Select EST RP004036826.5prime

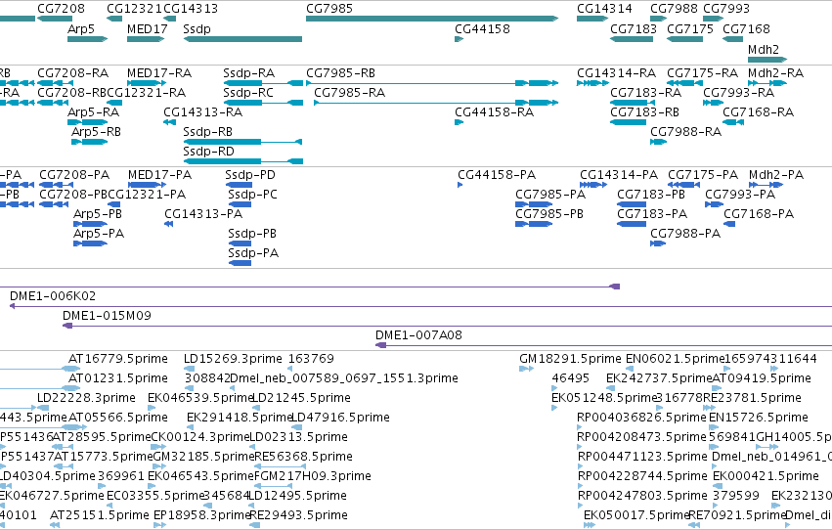click(x=580, y=427)
